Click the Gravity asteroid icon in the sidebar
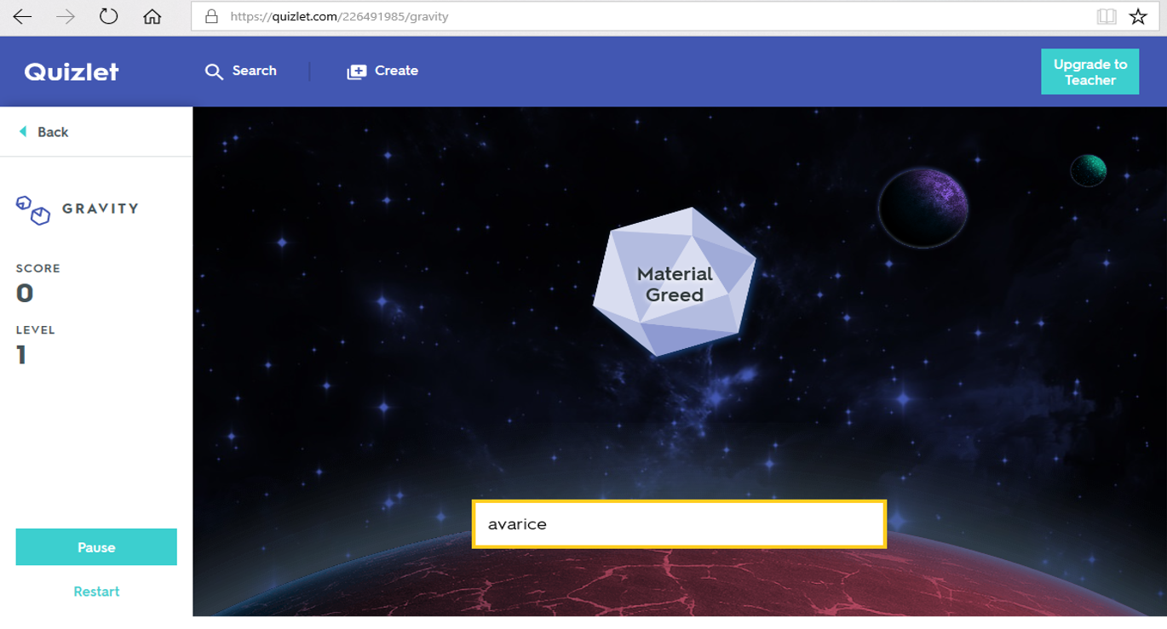 pyautogui.click(x=32, y=208)
